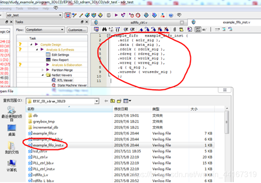Screen dimensions: 261x183
Task: Click the Insert Template scroll icon
Action: [x=181, y=30]
